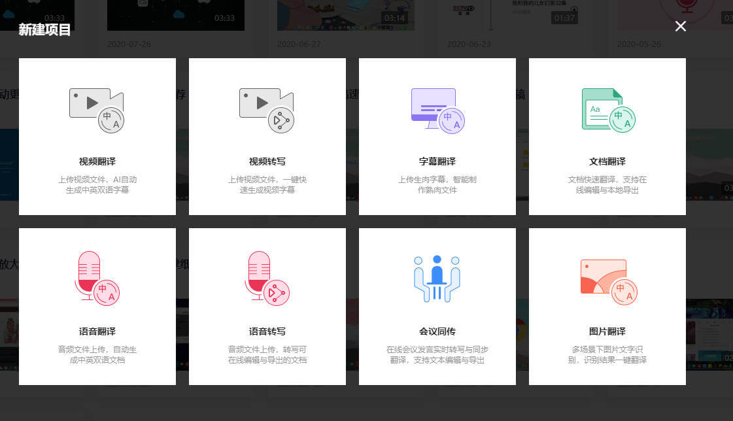Click the 语音翻译 microphone icon
The width and height of the screenshot is (733, 421).
coord(97,278)
